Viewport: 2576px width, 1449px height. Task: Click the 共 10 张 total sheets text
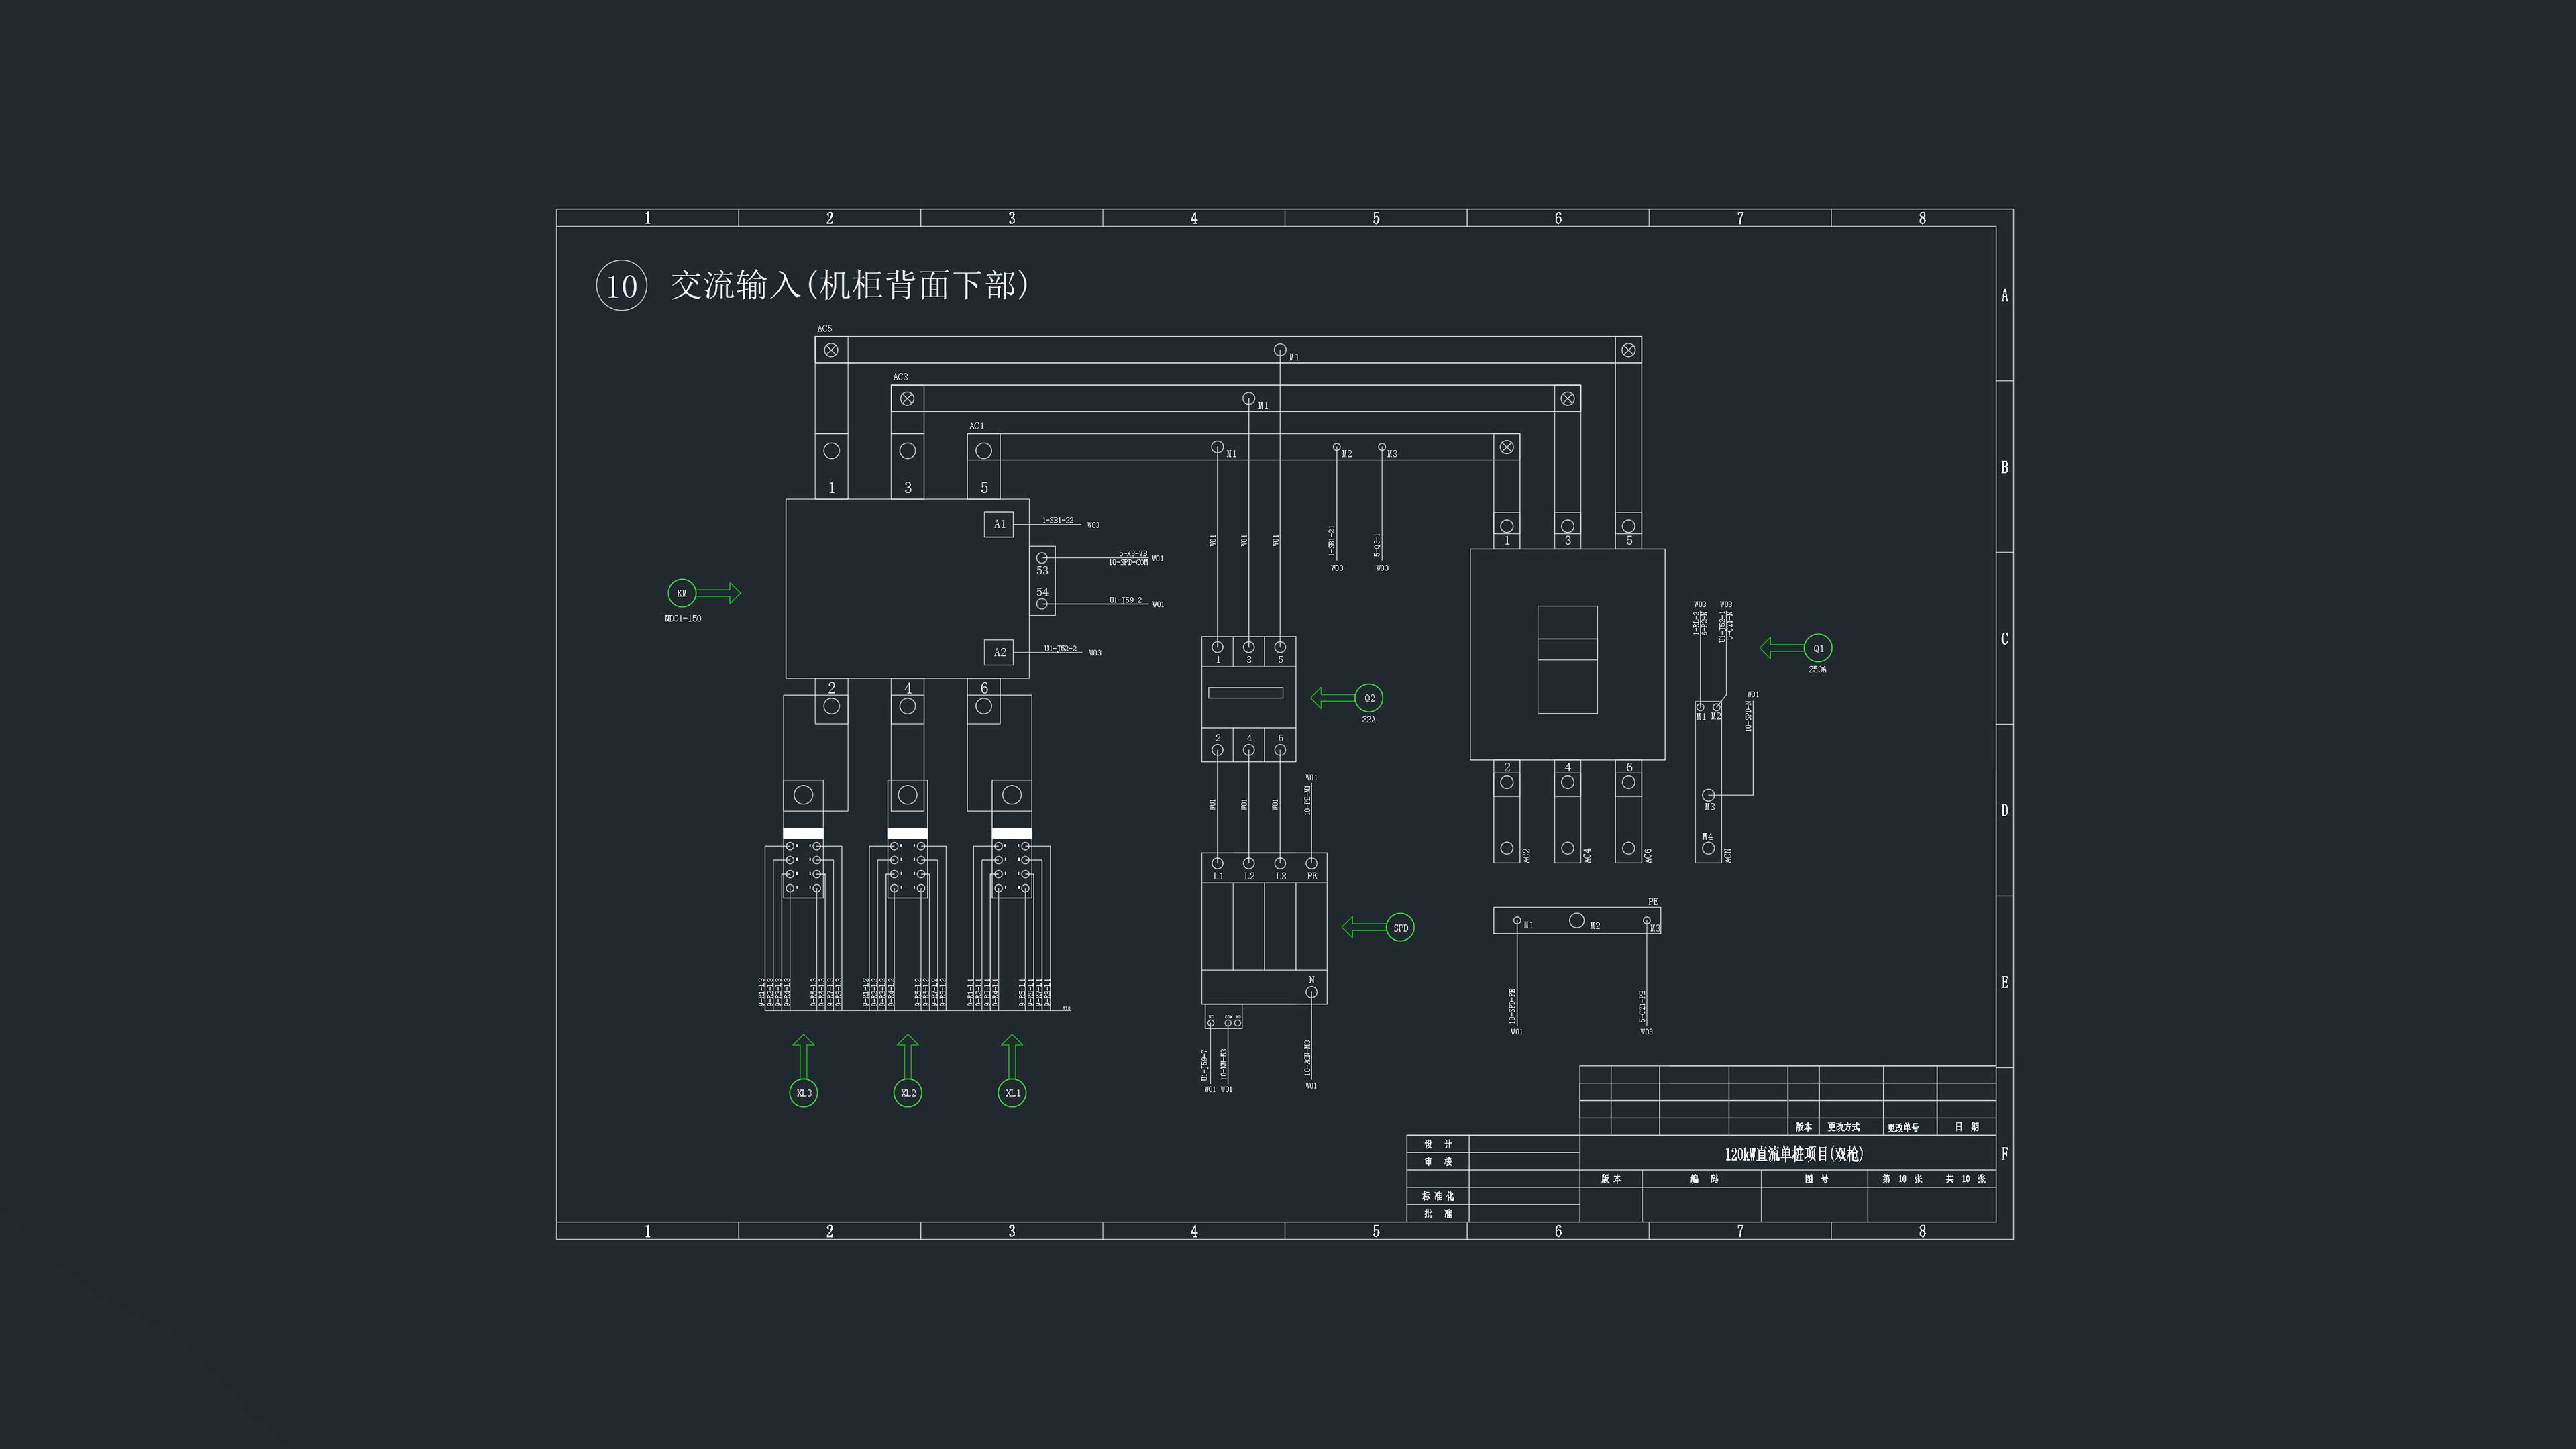(x=1965, y=1179)
